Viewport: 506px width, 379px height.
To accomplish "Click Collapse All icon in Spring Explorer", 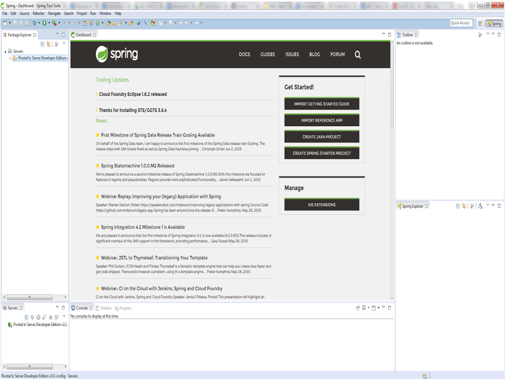I will click(x=458, y=206).
